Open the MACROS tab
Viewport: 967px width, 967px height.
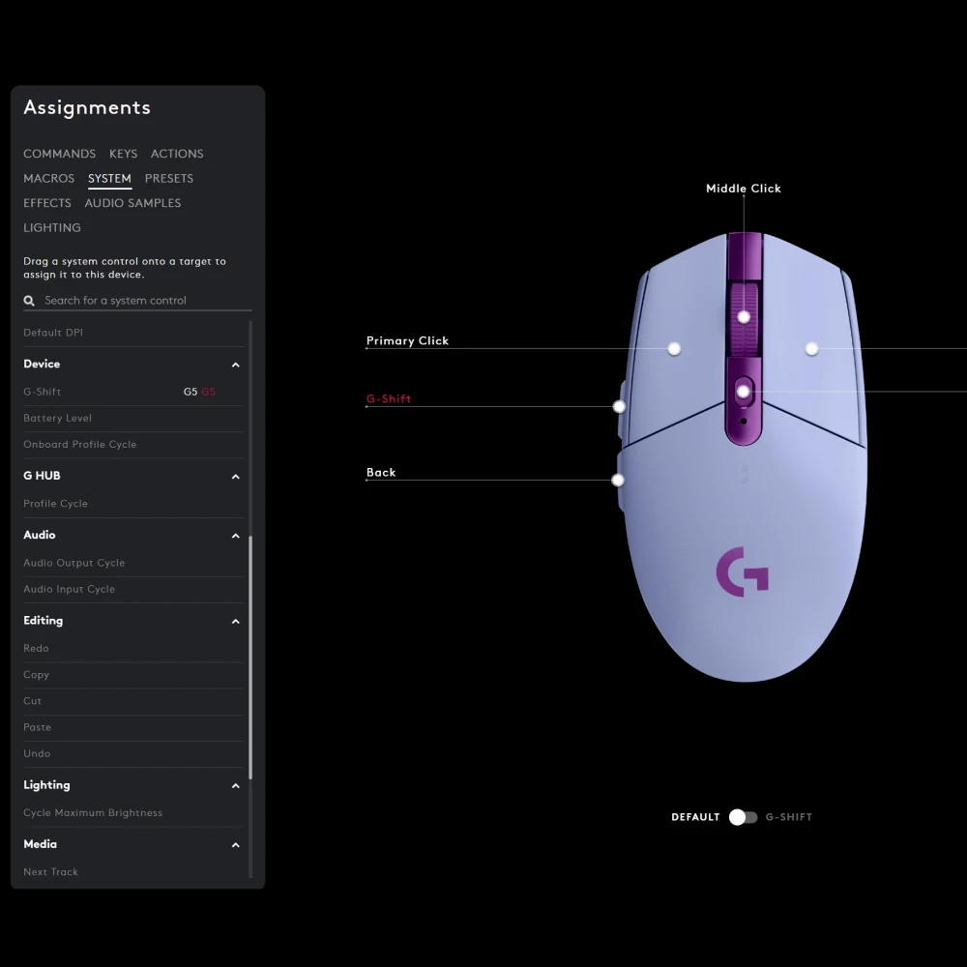tap(48, 178)
